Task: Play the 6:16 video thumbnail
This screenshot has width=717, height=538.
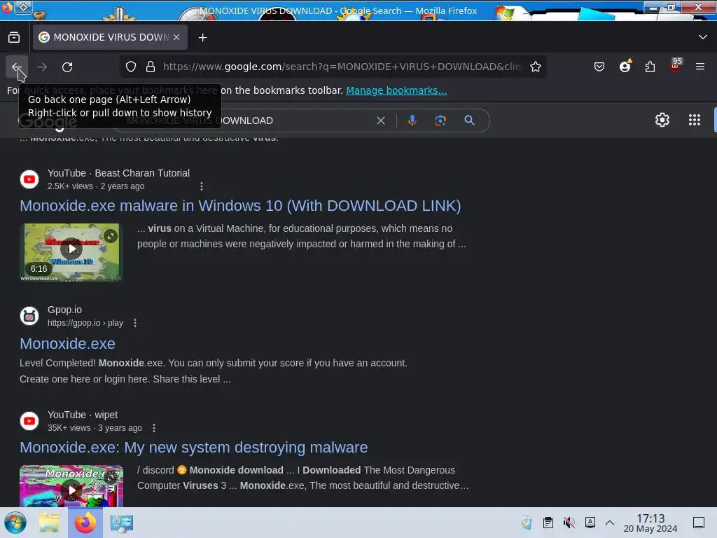Action: tap(71, 252)
